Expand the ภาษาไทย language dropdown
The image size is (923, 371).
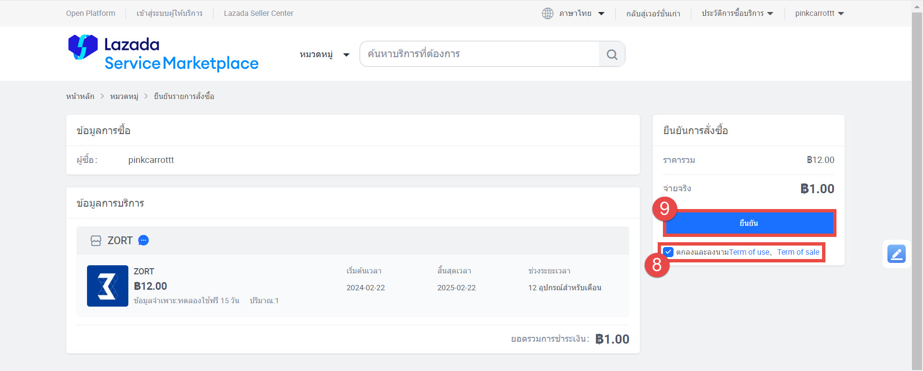(x=581, y=13)
